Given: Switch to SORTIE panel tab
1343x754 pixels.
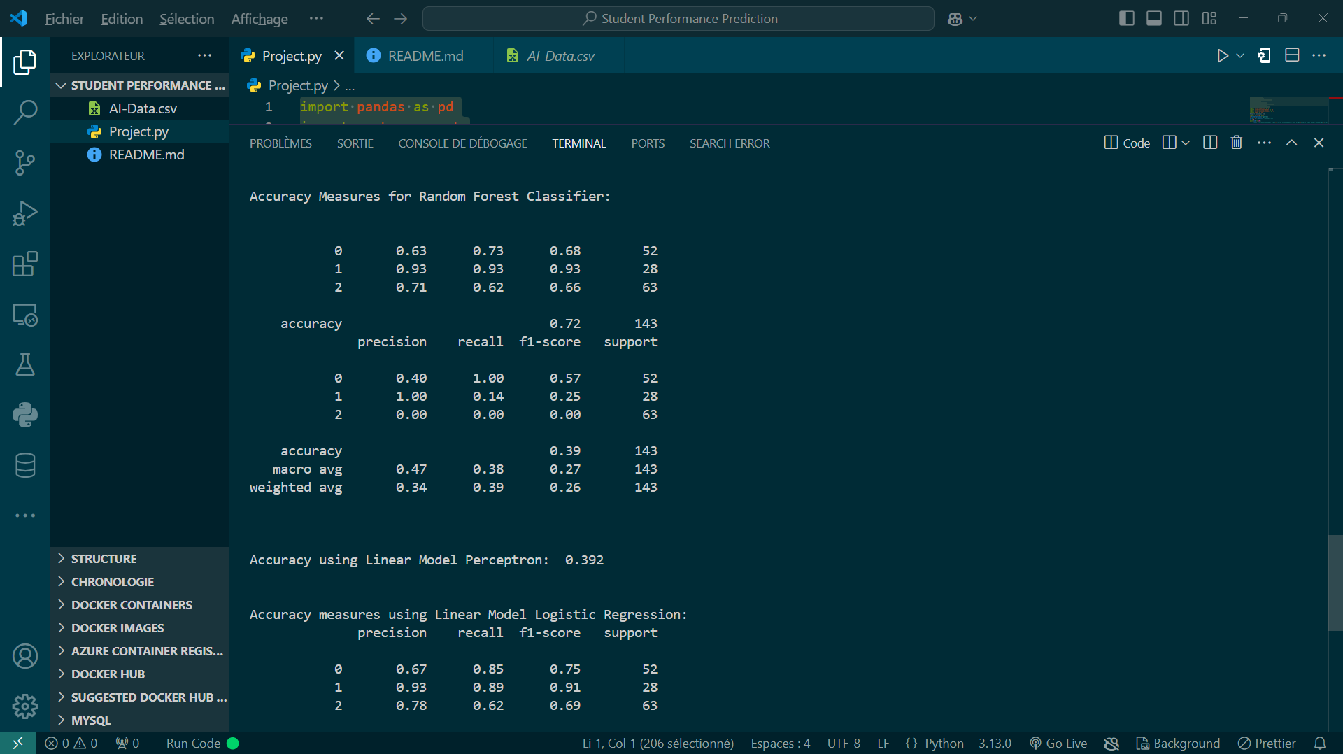Looking at the screenshot, I should [x=355, y=143].
